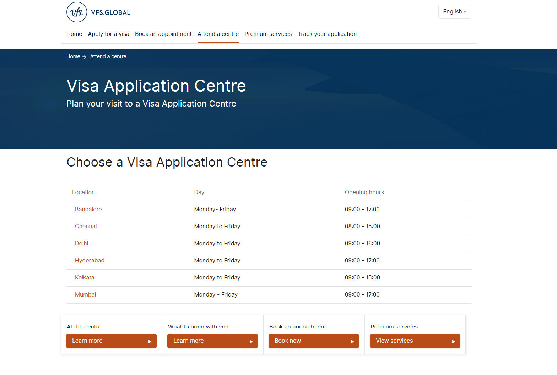Open the Kolkata centre link
Image resolution: width=557 pixels, height=375 pixels.
pos(85,278)
